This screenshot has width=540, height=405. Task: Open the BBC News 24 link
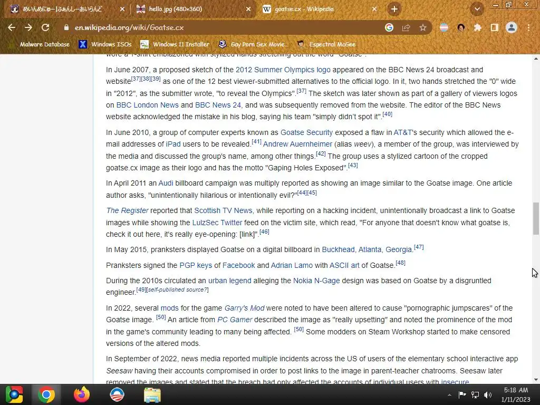coord(218,105)
